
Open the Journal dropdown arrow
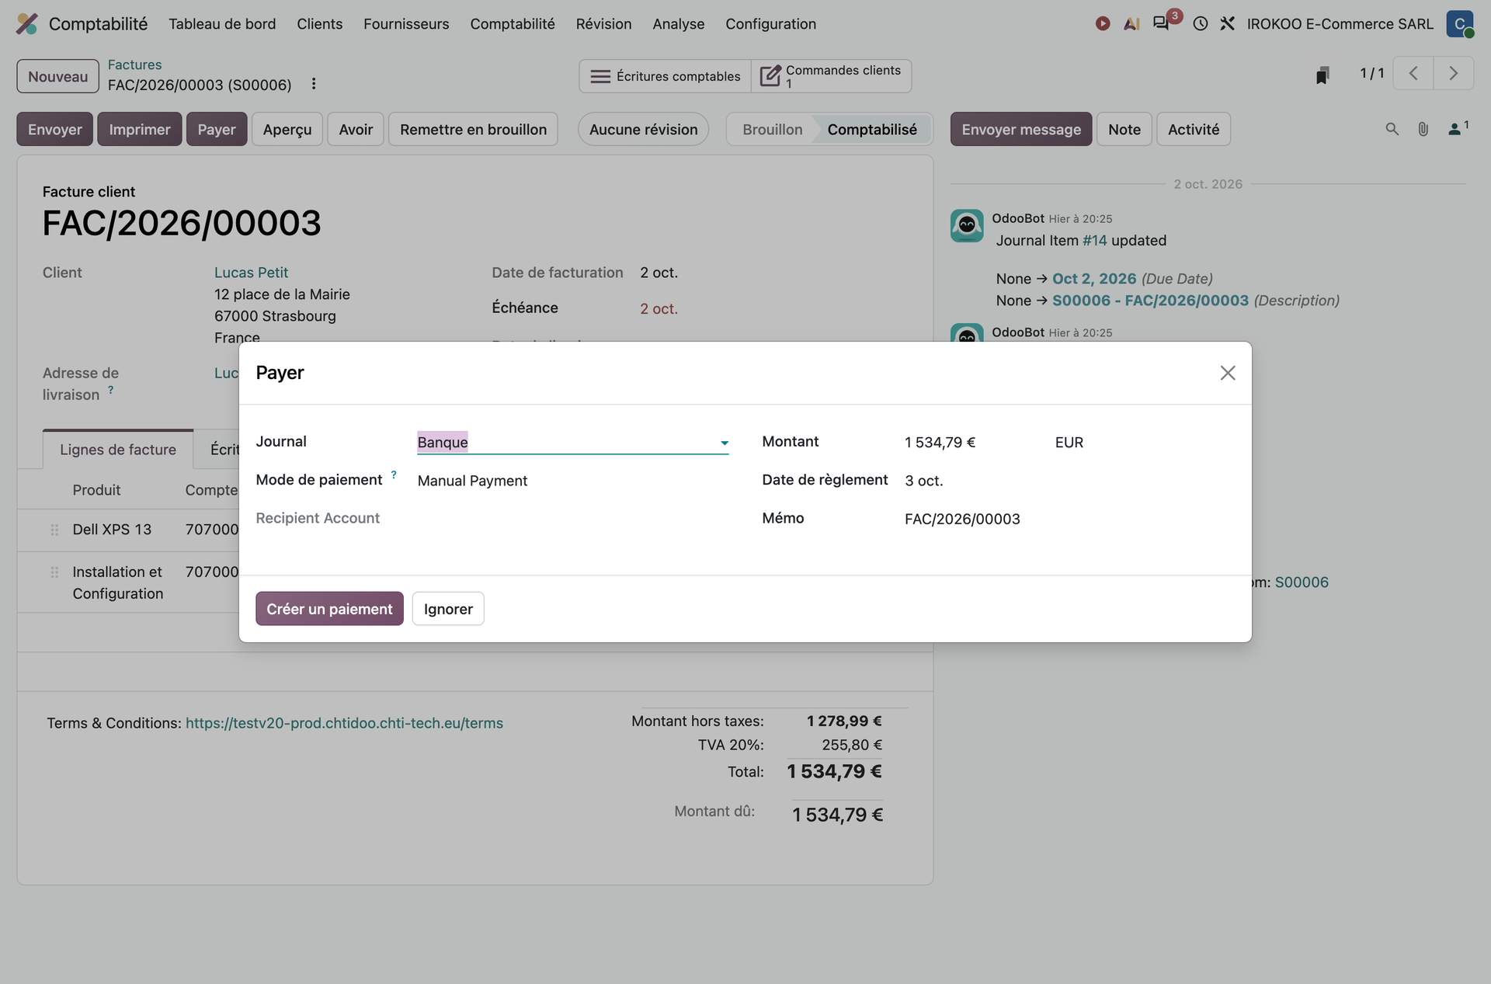click(x=724, y=443)
